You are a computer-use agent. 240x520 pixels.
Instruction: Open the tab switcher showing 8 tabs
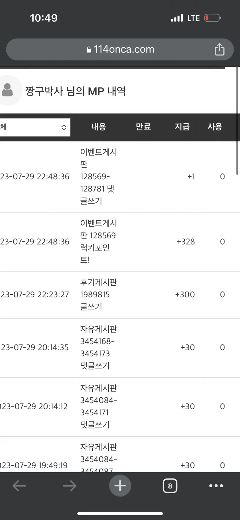(x=170, y=486)
